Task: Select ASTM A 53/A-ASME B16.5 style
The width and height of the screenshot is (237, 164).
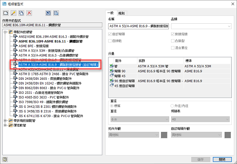Action: tap(49, 55)
